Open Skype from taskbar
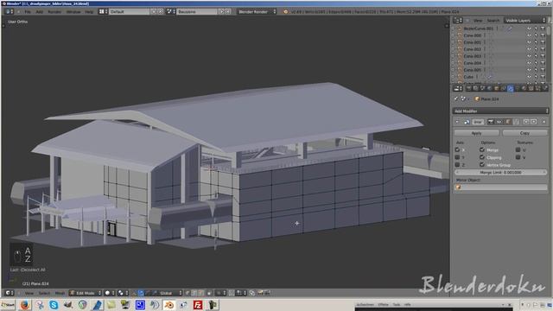Image resolution: width=553 pixels, height=311 pixels. [x=54, y=305]
